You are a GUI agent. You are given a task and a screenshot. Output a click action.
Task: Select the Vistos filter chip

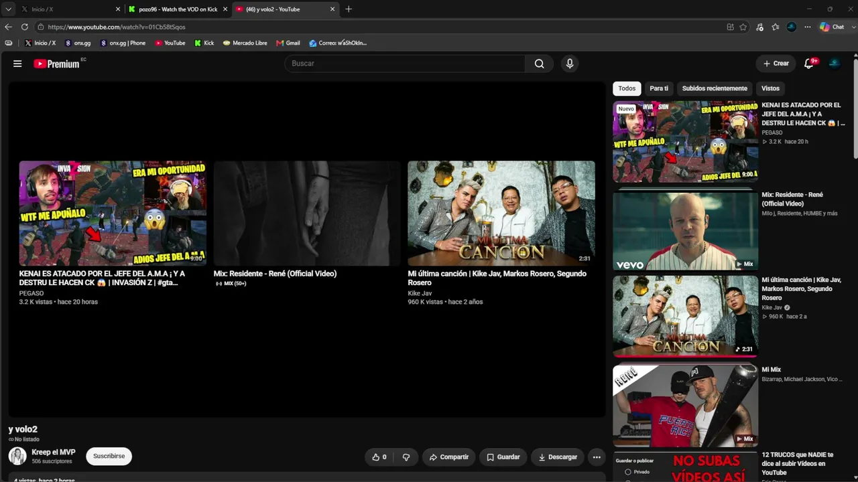tap(770, 88)
